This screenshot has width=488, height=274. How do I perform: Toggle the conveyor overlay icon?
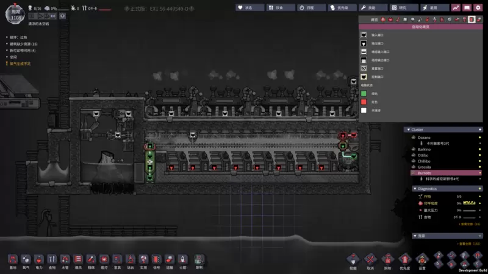pyautogui.click(x=479, y=19)
